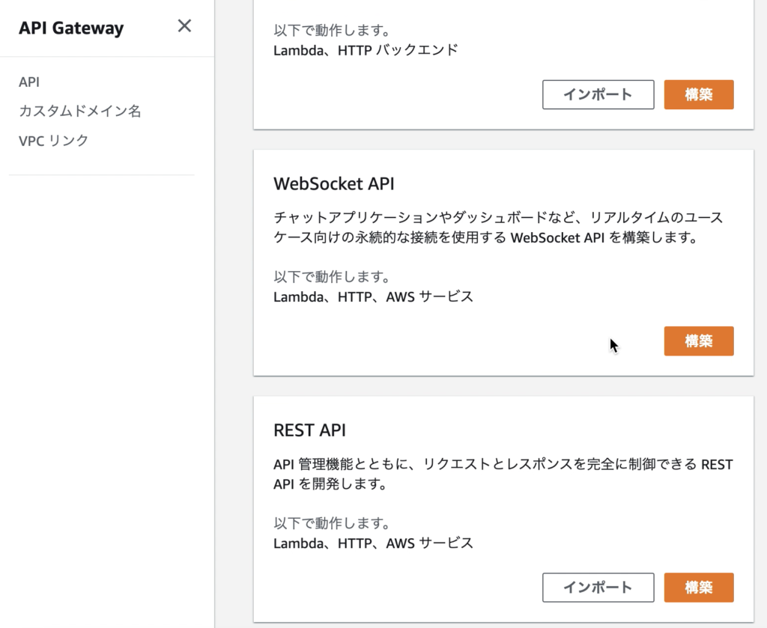Click 以下で動作します。 label in topmost card
This screenshot has height=628, width=767.
332,30
